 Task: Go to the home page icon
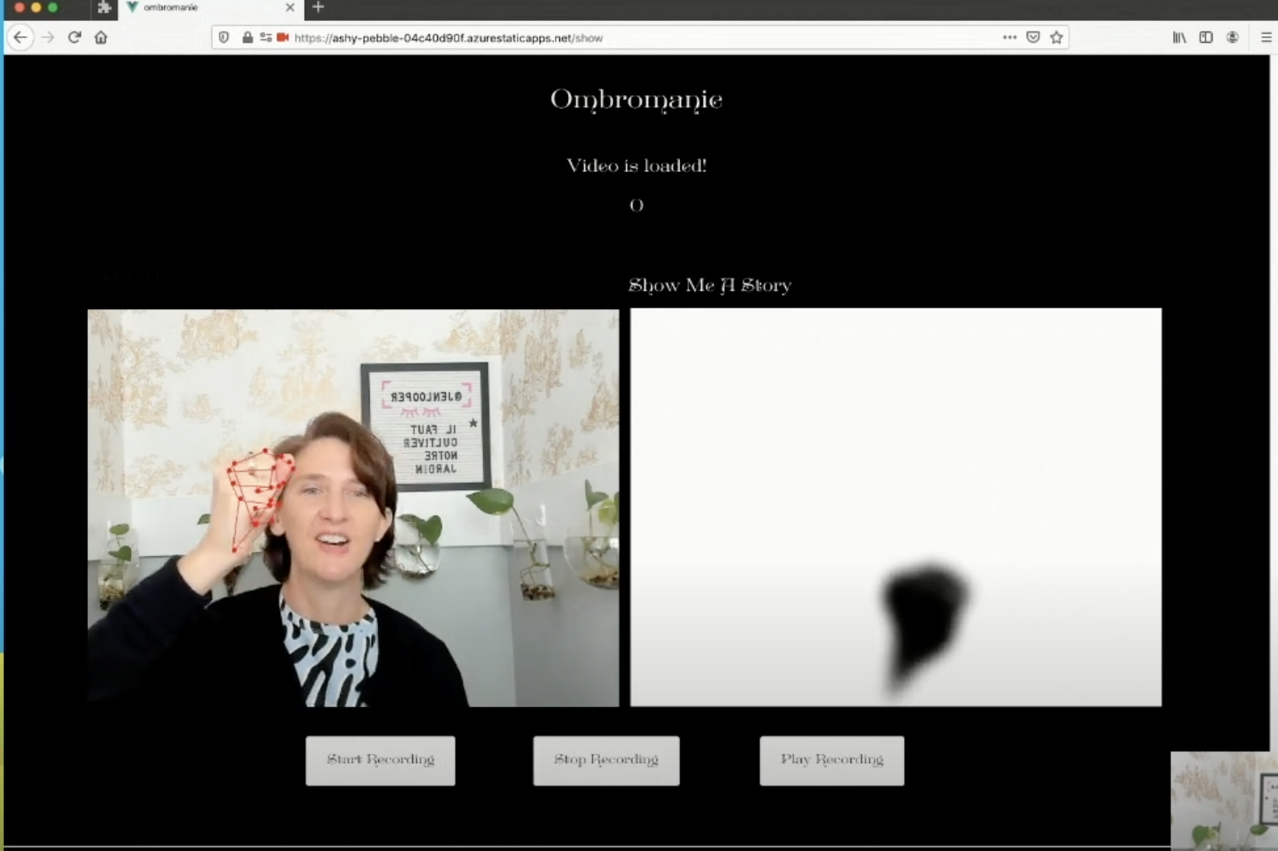(x=101, y=37)
